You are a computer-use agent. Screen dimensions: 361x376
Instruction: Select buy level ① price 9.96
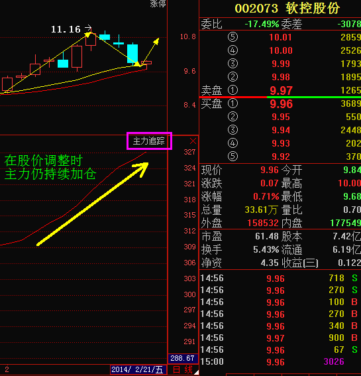click(281, 104)
